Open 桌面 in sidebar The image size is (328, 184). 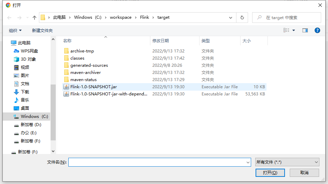coord(25,108)
